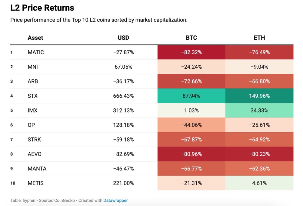
Task: Select the MATIC asset row name
Action: coord(36,52)
